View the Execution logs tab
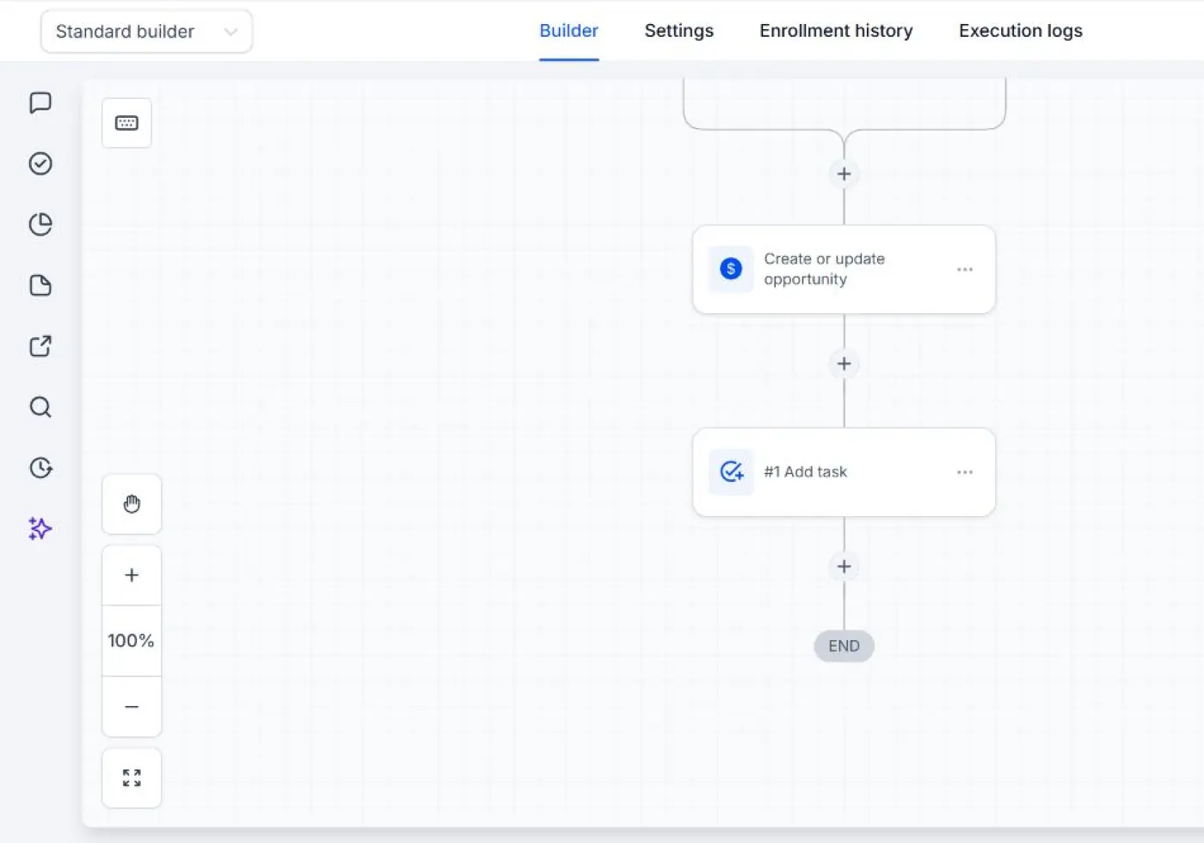The image size is (1204, 843). tap(1021, 31)
